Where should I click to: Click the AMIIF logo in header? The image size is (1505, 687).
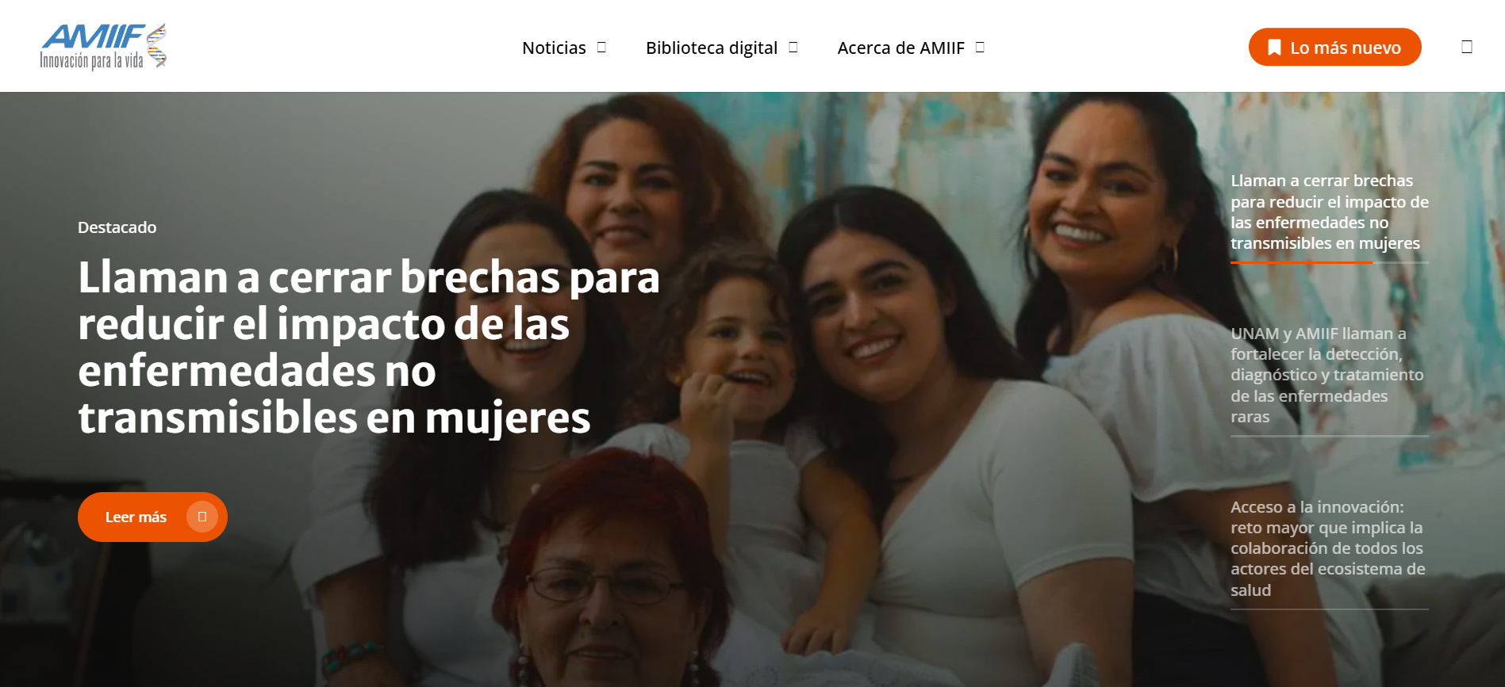point(103,46)
